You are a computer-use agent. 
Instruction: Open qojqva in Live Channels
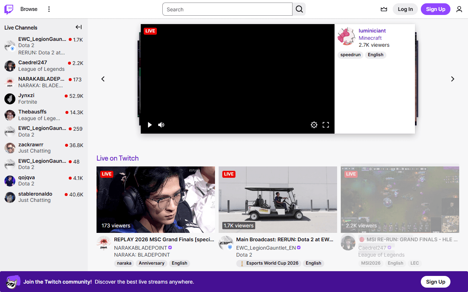pyautogui.click(x=44, y=181)
